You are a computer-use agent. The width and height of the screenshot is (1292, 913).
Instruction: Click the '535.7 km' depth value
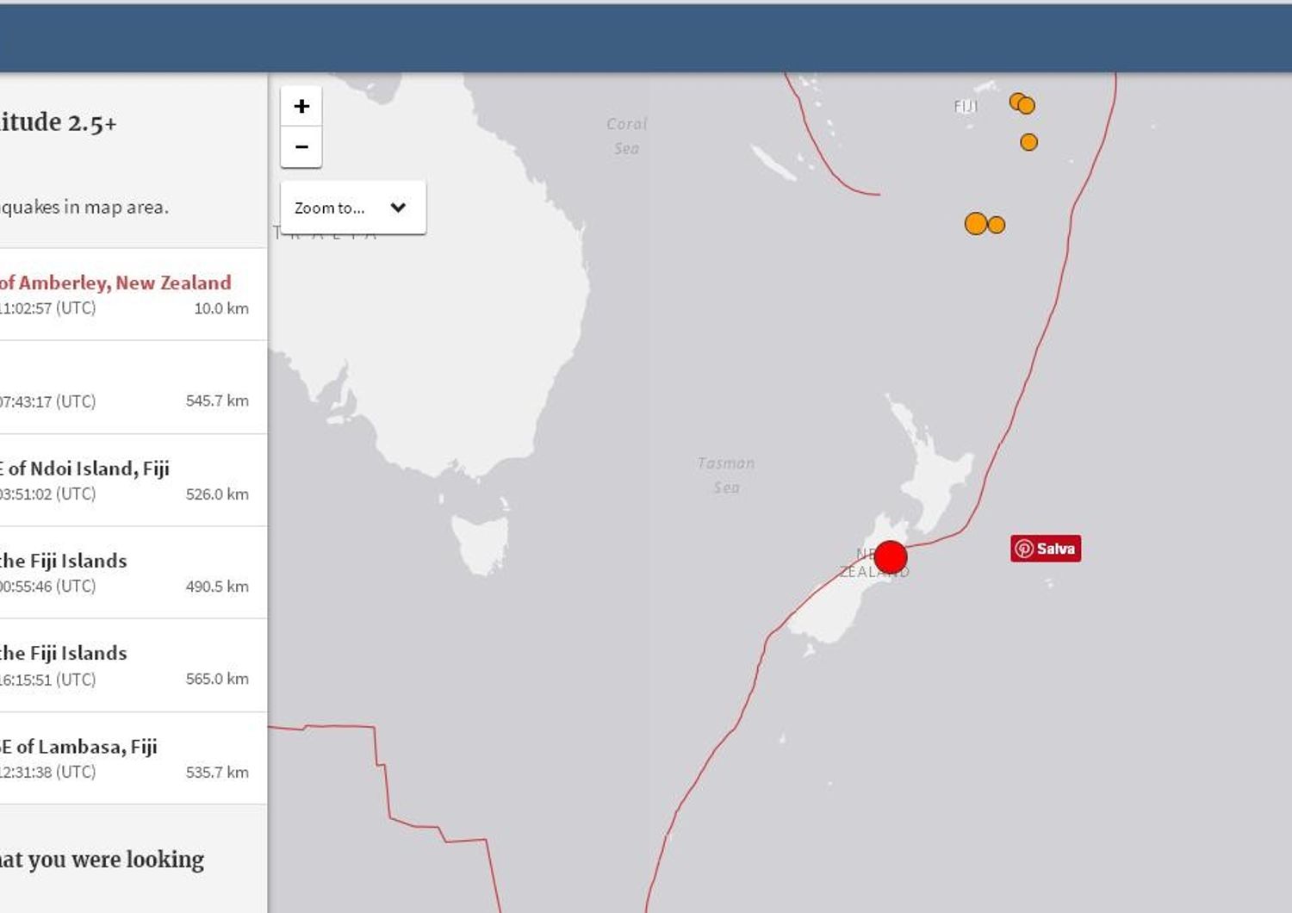(x=217, y=773)
